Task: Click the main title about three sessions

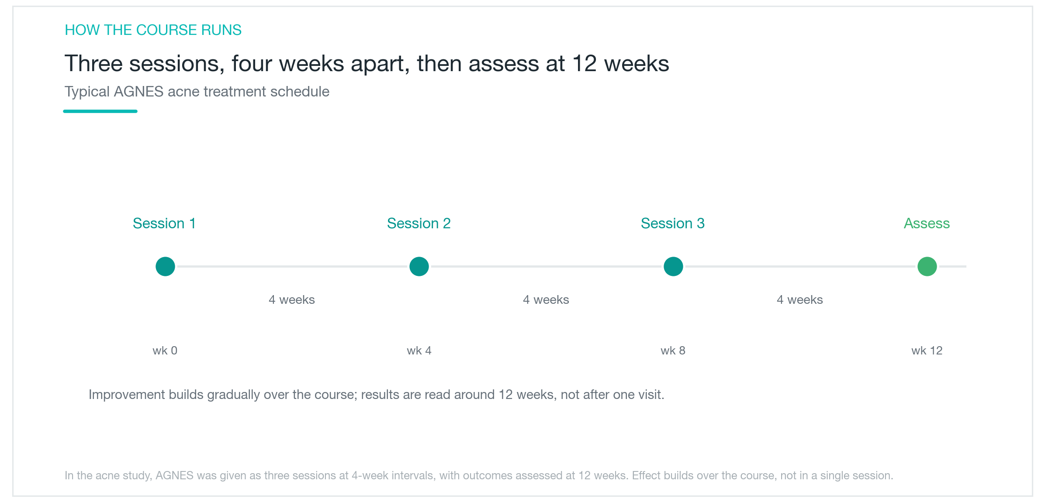Action: tap(367, 64)
